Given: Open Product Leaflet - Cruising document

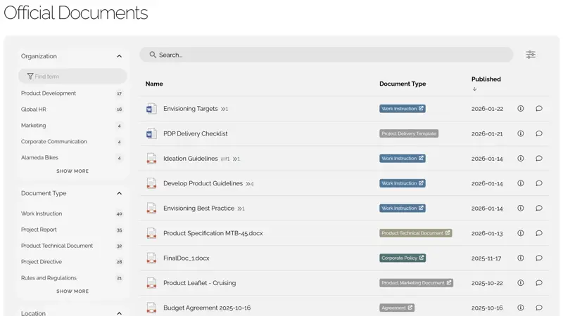Looking at the screenshot, I should (200, 283).
